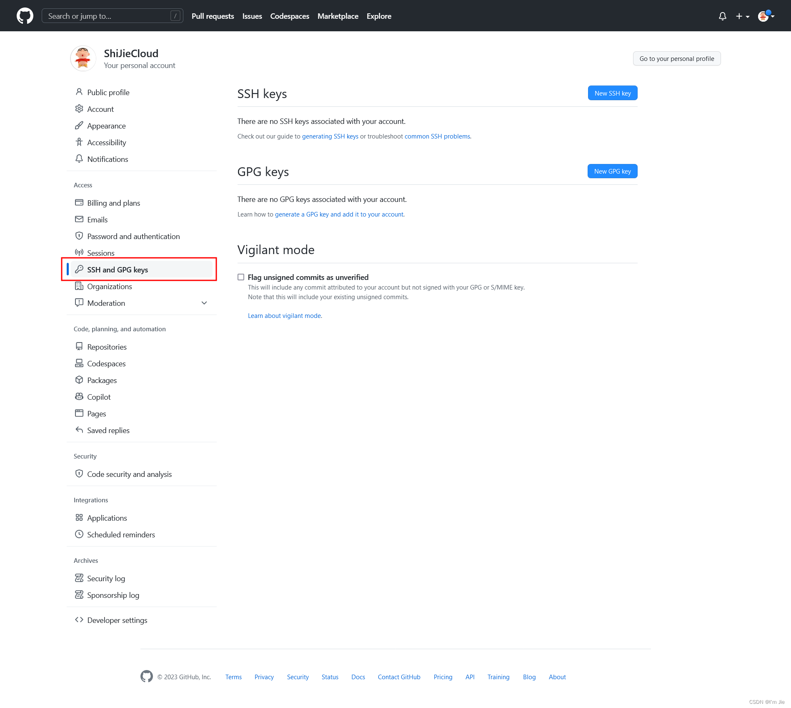Image resolution: width=791 pixels, height=708 pixels.
Task: Click the Packages box icon
Action: 79,380
